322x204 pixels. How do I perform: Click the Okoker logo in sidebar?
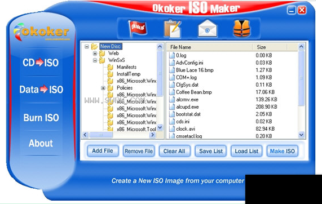42,32
